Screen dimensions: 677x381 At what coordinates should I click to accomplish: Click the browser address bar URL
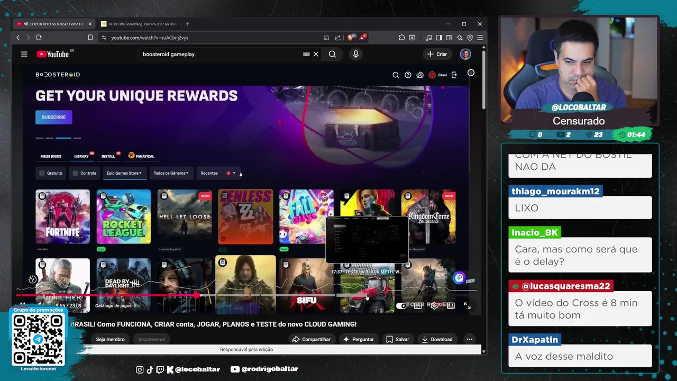[x=150, y=38]
